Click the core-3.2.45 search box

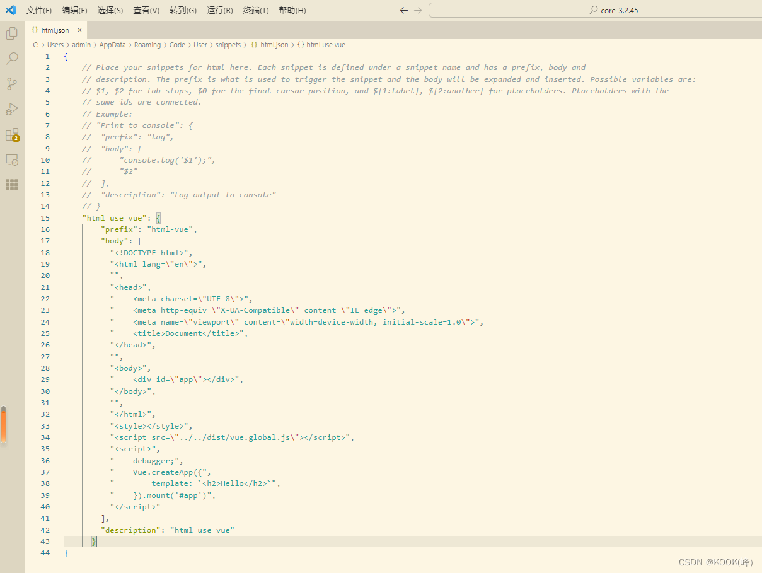(594, 9)
